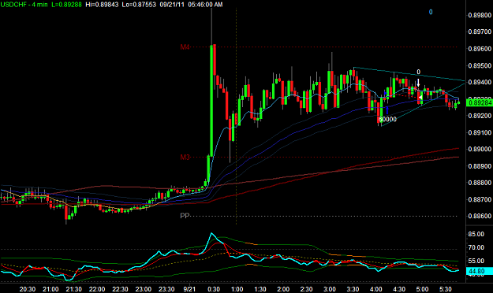
Task: Select the 4:00 time axis label
Action: tap(376, 289)
